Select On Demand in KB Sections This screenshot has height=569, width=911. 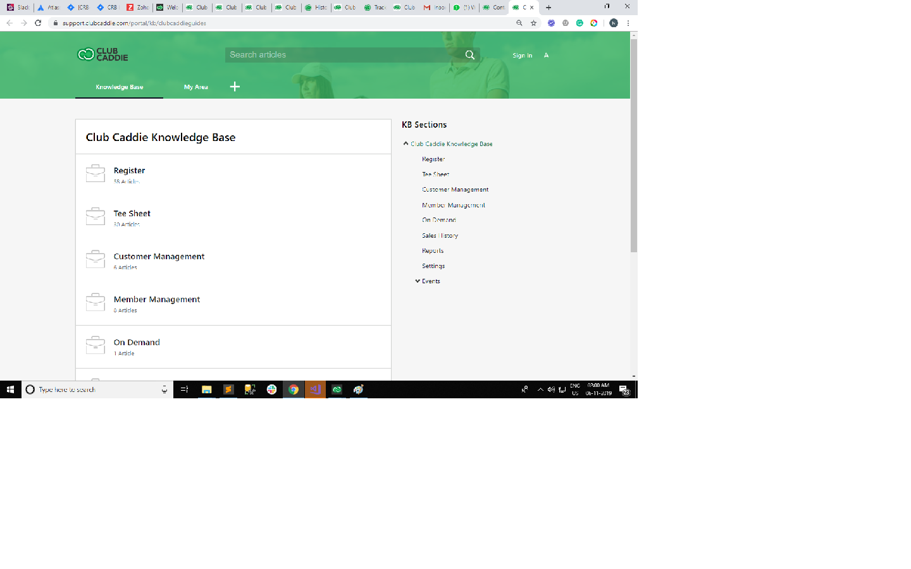tap(438, 220)
